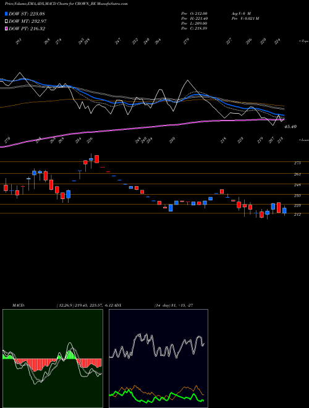Click the last blue candlestick on the right

[284, 211]
